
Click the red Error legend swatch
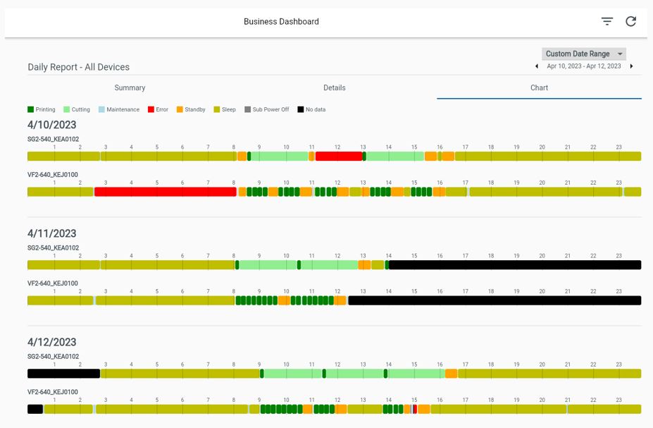[x=151, y=109]
